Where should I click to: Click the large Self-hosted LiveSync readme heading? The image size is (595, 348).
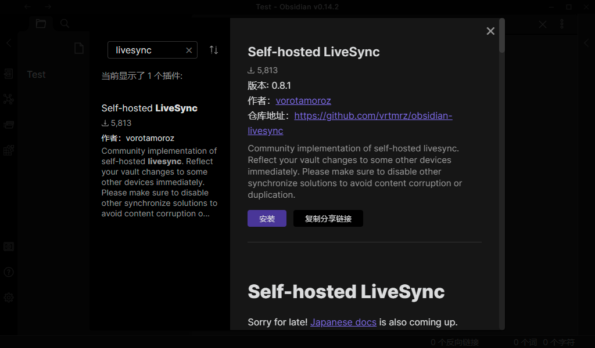point(346,292)
